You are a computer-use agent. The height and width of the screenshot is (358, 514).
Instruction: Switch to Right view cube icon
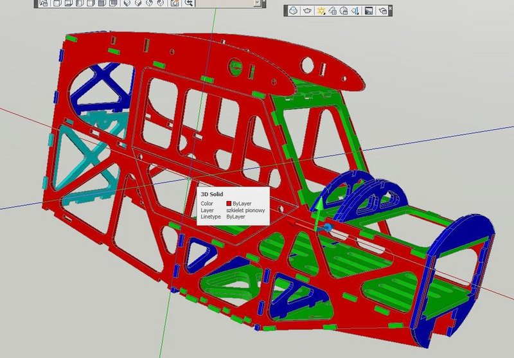point(91,3)
